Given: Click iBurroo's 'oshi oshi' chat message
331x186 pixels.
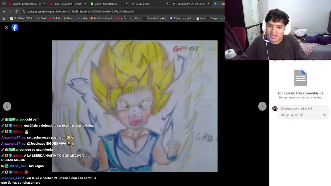Looking at the screenshot, I should pyautogui.click(x=20, y=119).
